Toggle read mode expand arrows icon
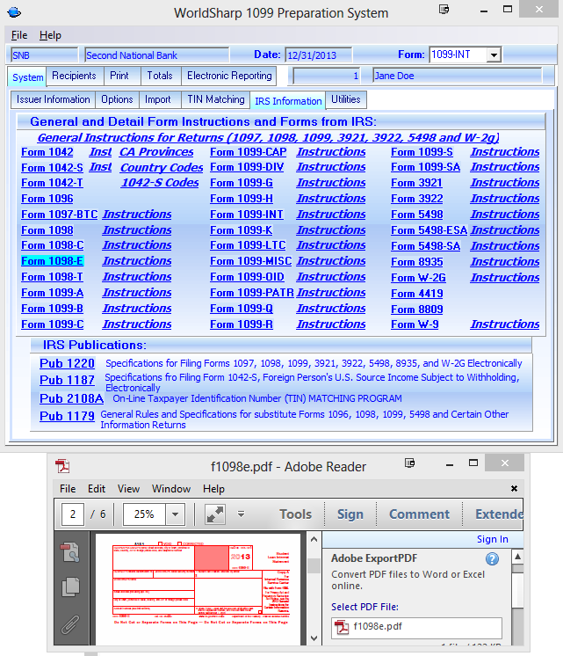563x656 pixels. point(213,514)
